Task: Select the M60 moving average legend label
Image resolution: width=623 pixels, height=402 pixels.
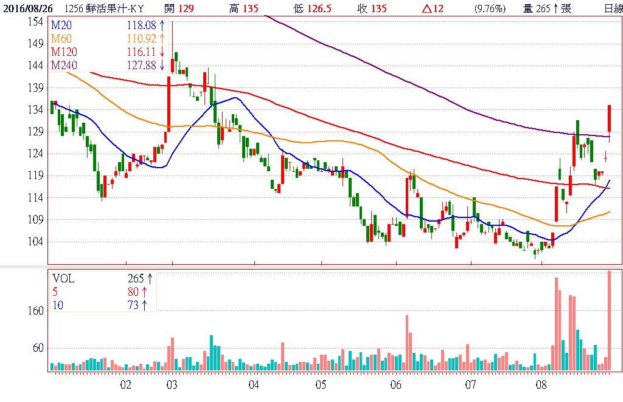Action: pyautogui.click(x=61, y=39)
